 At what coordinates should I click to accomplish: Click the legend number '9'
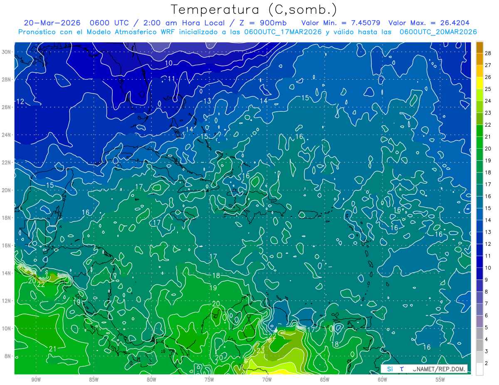coord(487,280)
